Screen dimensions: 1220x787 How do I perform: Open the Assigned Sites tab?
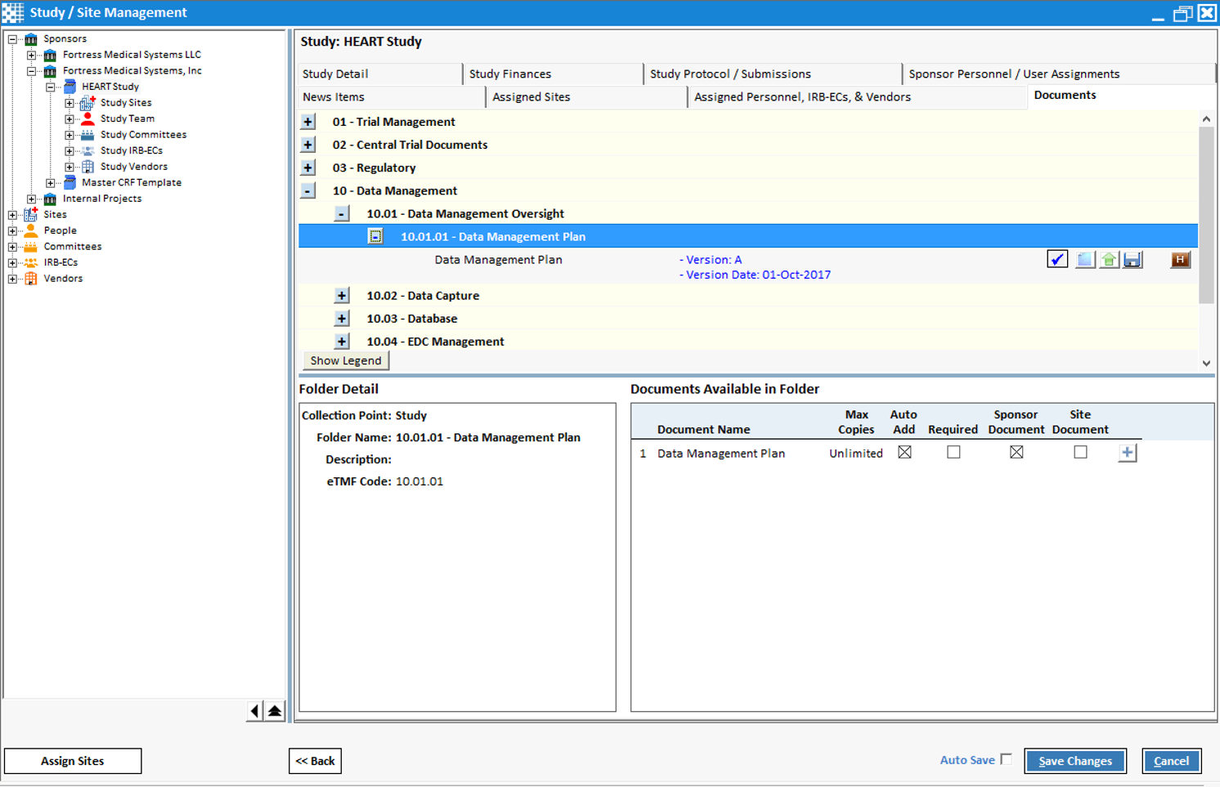coord(532,96)
